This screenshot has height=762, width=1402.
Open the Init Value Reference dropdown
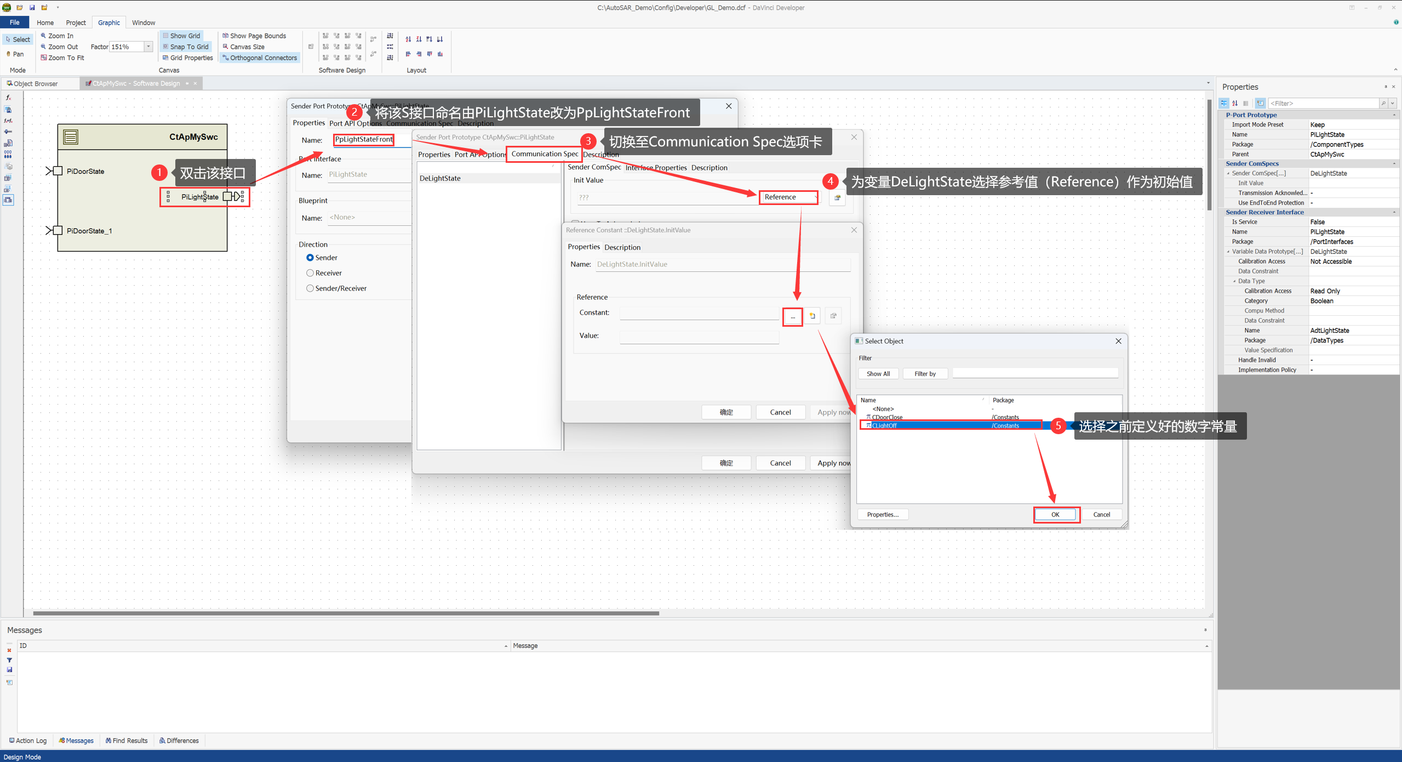tap(789, 197)
